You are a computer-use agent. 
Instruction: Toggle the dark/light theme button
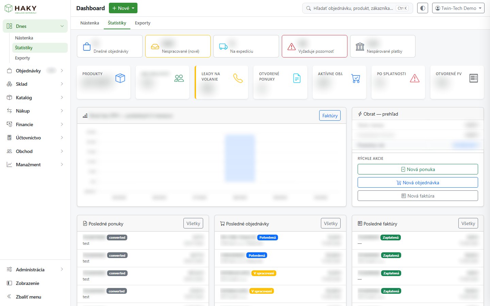423,8
